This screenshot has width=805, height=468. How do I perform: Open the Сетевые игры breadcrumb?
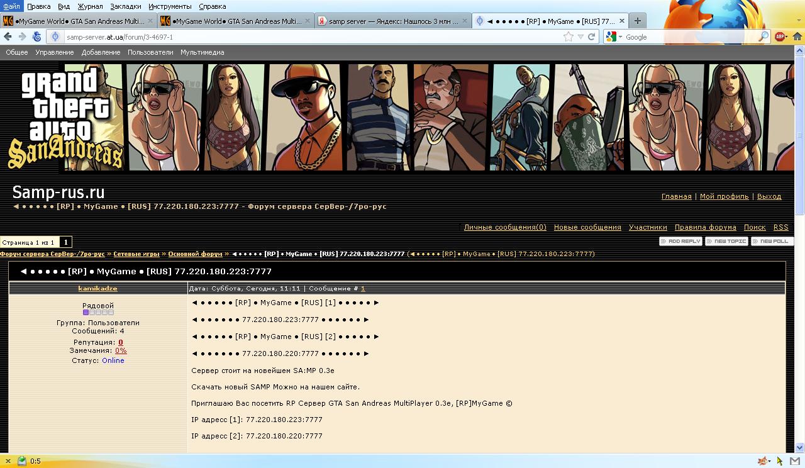[136, 254]
